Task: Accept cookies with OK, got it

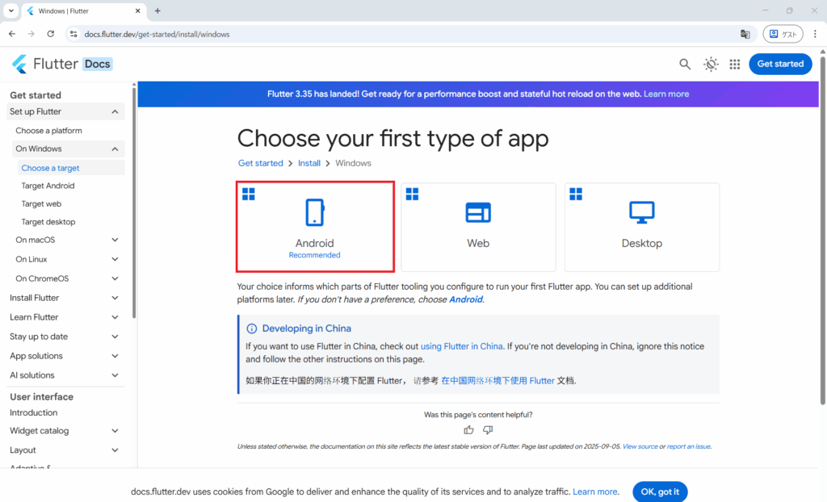Action: [x=660, y=491]
